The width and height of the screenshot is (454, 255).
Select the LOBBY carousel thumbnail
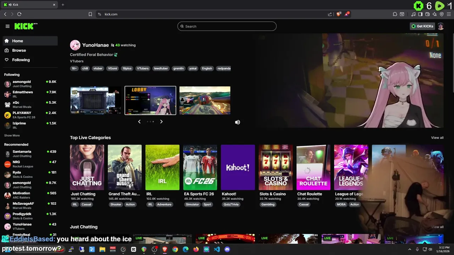(150, 101)
